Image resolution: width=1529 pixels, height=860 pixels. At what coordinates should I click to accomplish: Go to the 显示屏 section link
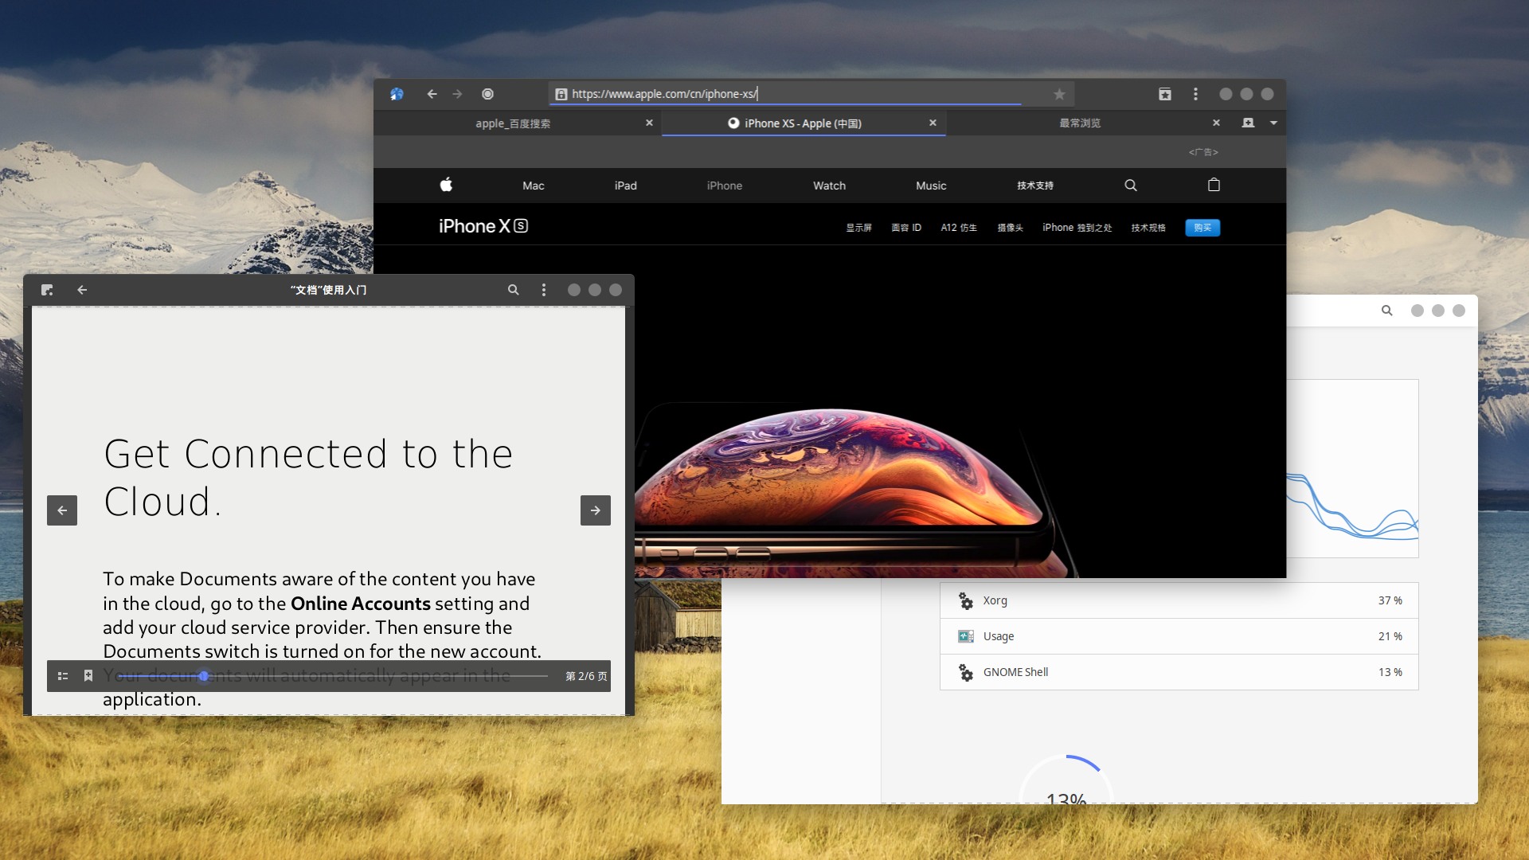(858, 228)
